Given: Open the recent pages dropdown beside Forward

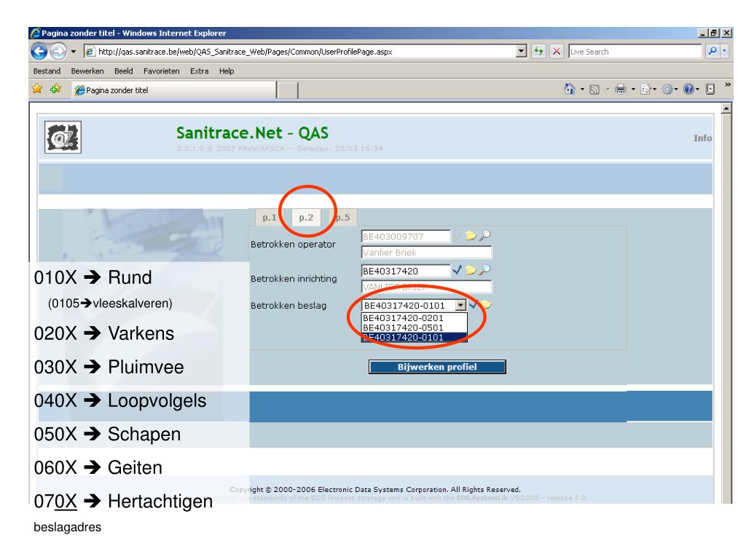Looking at the screenshot, I should point(74,52).
